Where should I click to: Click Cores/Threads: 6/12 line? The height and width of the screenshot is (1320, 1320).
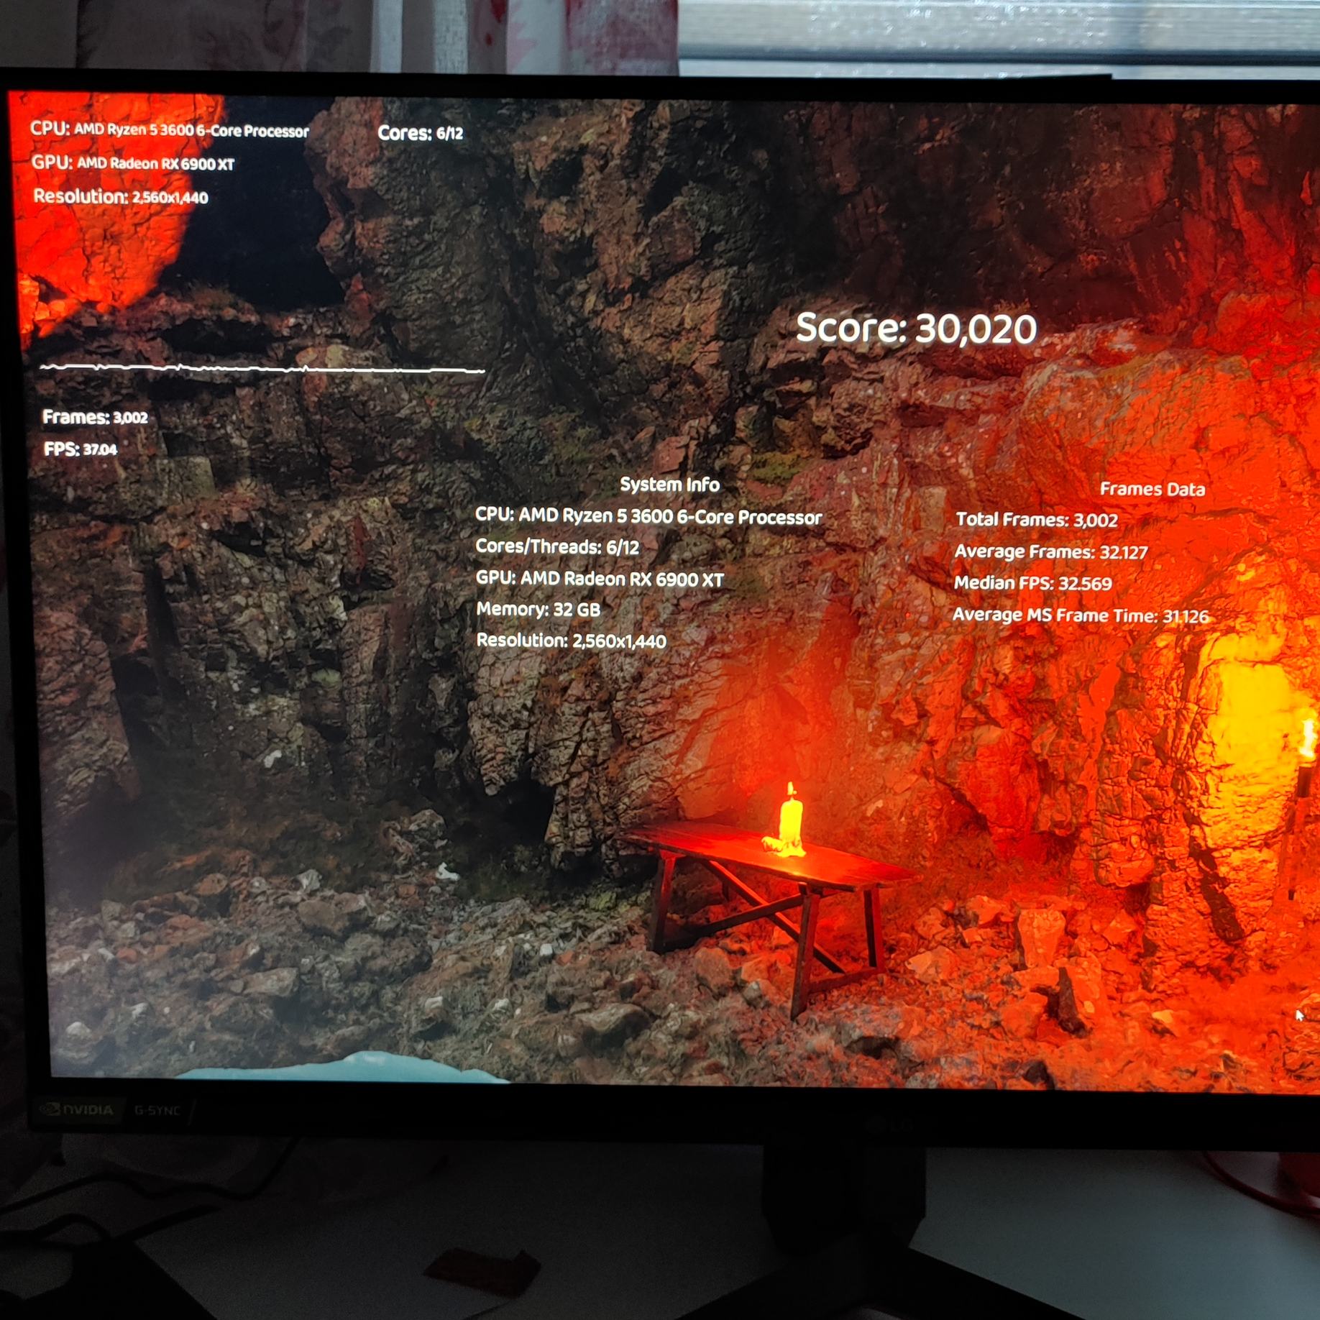557,547
